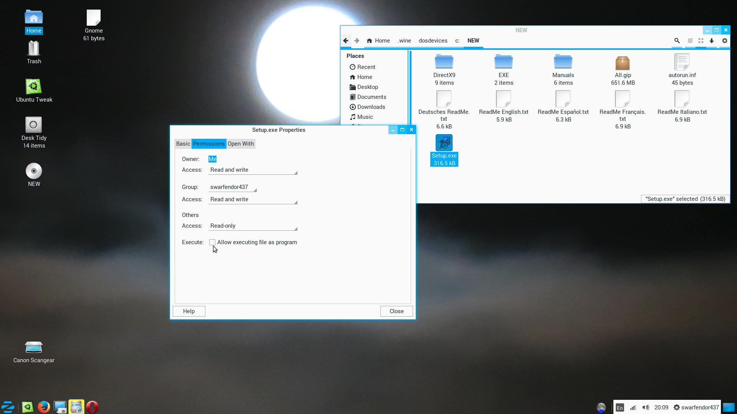Click the volume icon in system tray
Image resolution: width=737 pixels, height=414 pixels.
pos(646,407)
